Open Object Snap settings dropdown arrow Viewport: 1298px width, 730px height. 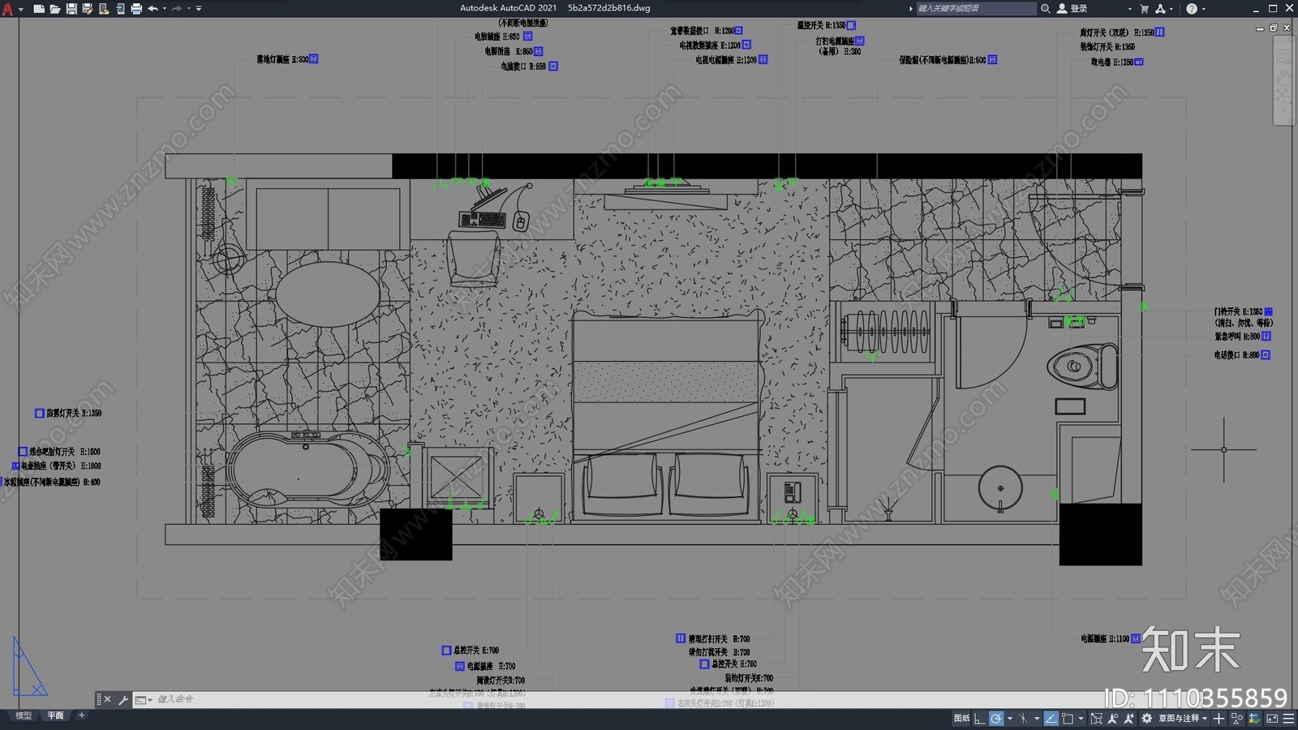pyautogui.click(x=1081, y=718)
